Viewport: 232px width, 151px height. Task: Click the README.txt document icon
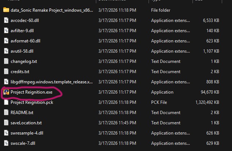(6, 113)
